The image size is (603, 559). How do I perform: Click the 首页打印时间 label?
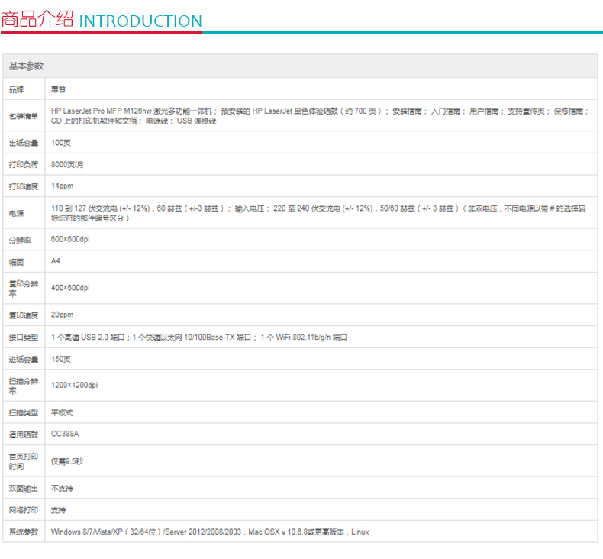[24, 461]
